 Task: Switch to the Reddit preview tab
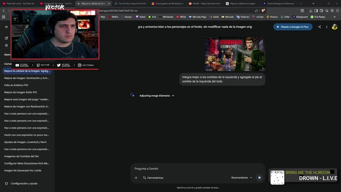(x=205, y=3)
